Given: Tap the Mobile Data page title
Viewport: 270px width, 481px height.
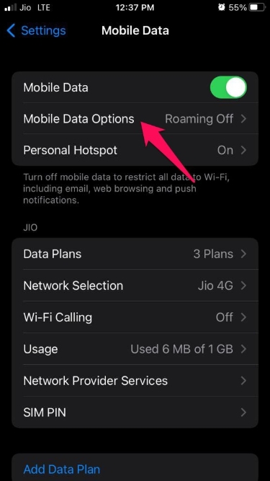Looking at the screenshot, I should (x=135, y=31).
